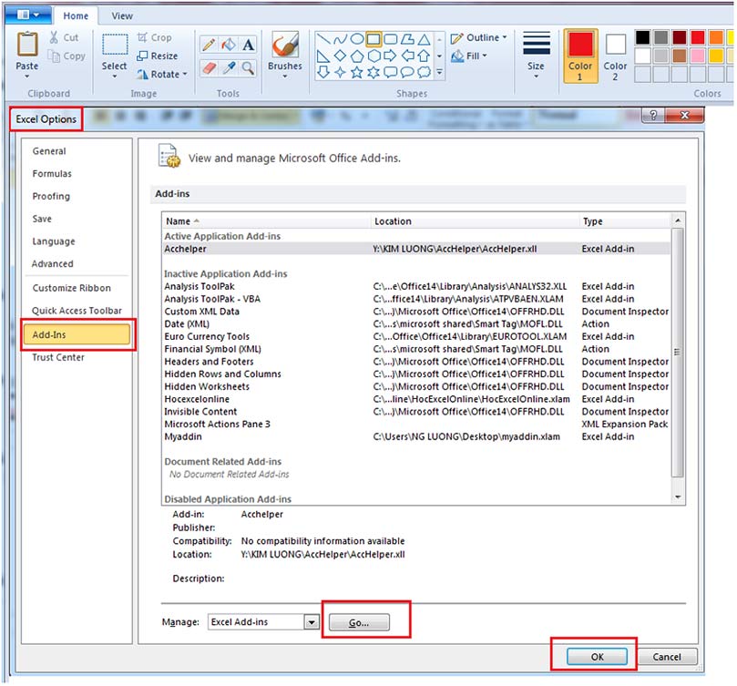Click the Go... button

pyautogui.click(x=360, y=622)
